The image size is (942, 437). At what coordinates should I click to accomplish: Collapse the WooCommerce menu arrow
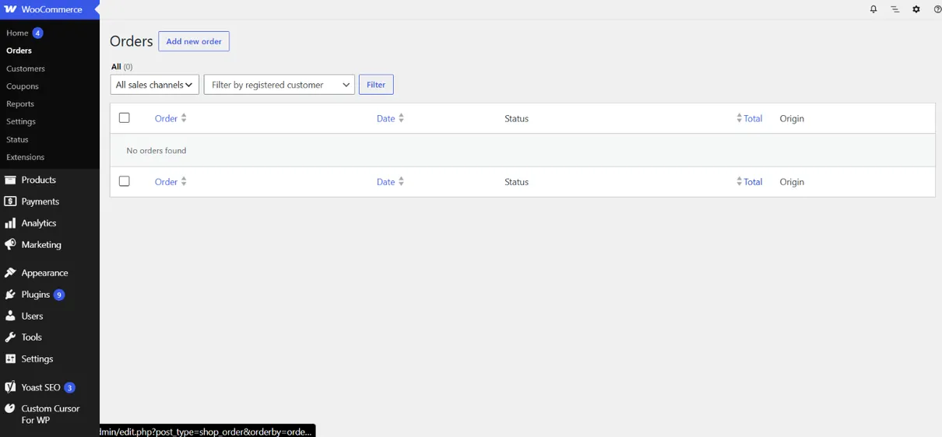click(97, 9)
